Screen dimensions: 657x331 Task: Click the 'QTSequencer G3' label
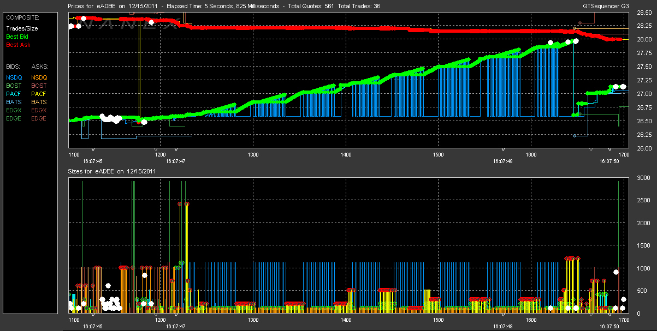(x=606, y=6)
